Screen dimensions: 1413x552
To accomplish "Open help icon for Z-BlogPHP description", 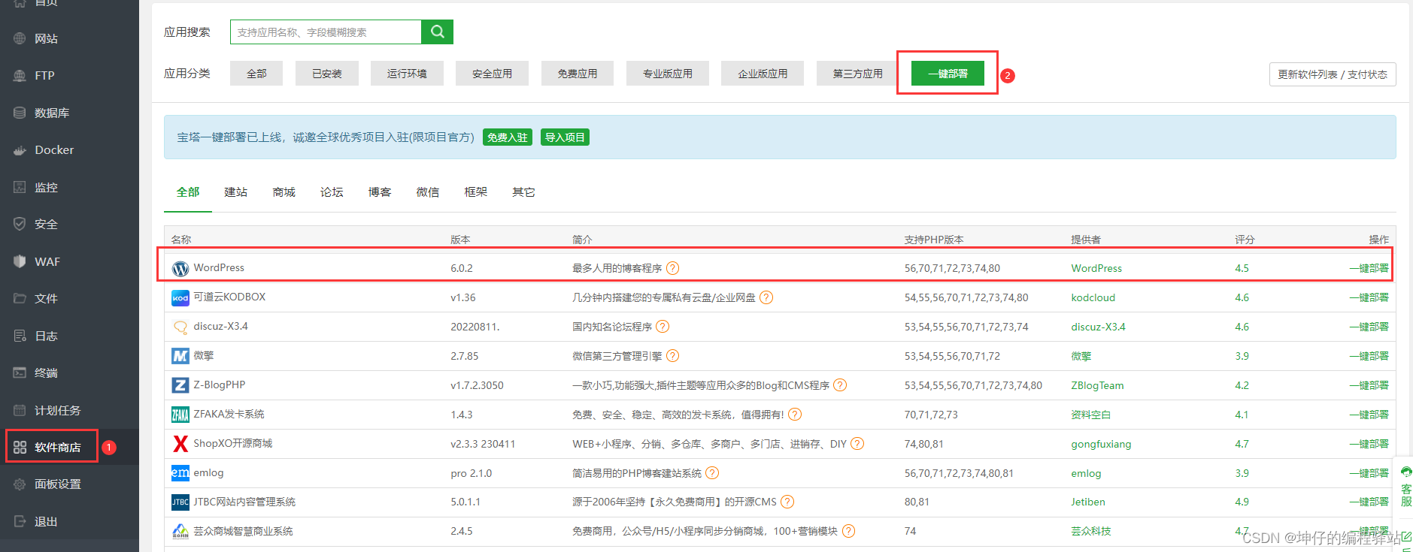I will coord(840,385).
